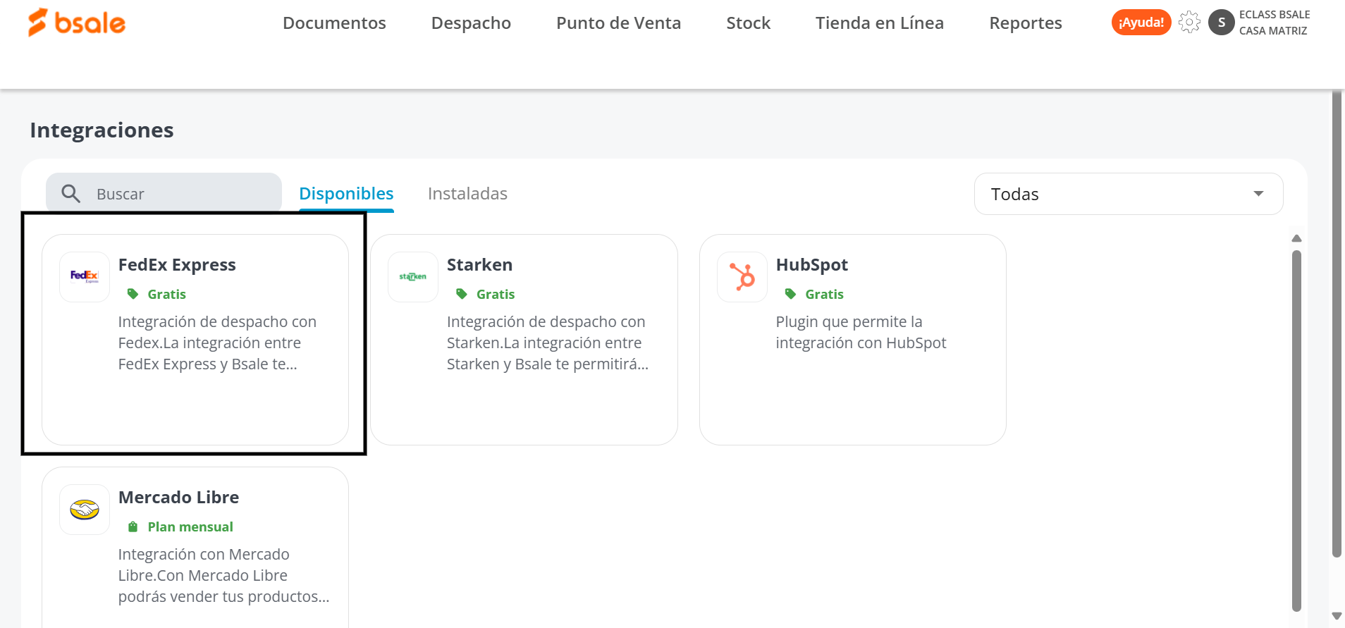Screen dimensions: 1345x628
Task: Click the Starken description text
Action: point(548,343)
